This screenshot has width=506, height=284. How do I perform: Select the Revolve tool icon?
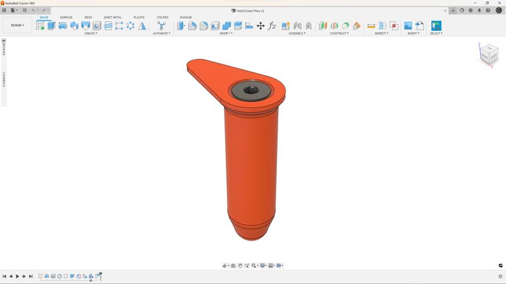pyautogui.click(x=63, y=26)
